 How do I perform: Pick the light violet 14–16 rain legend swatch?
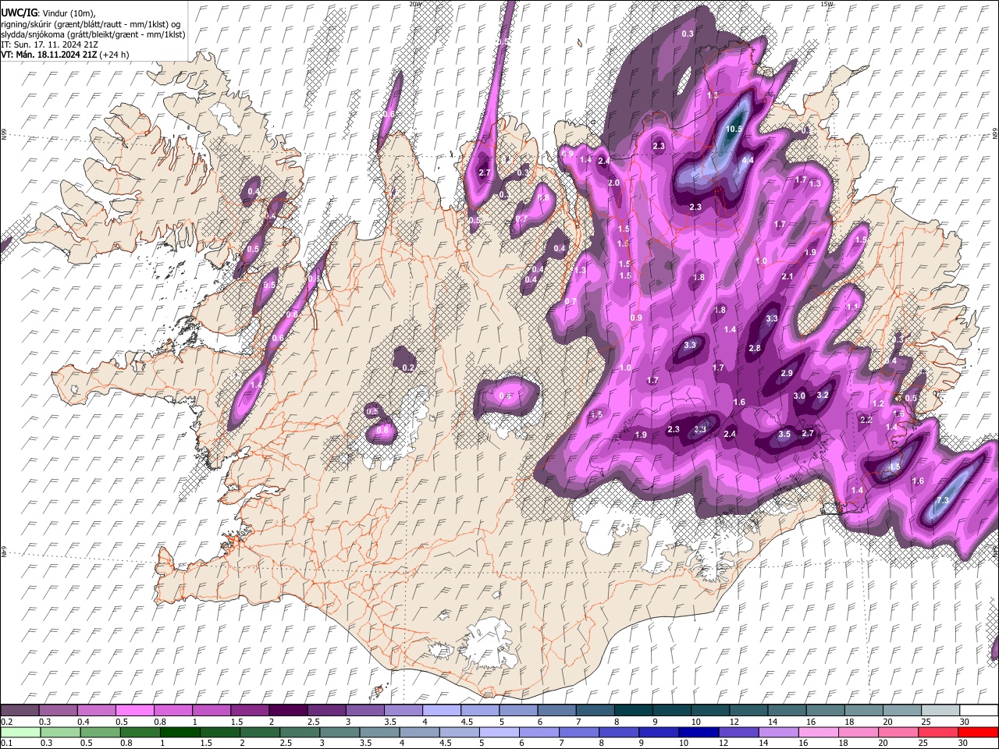point(778,732)
